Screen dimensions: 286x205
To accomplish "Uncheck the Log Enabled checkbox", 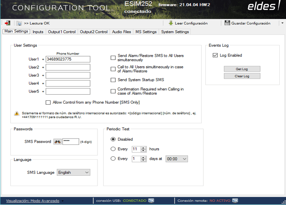I will coord(215,55).
